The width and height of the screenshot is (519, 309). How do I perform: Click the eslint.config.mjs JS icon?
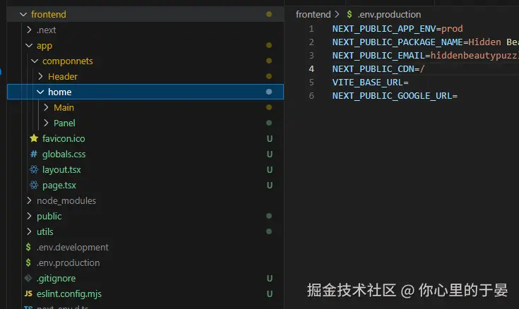[28, 294]
